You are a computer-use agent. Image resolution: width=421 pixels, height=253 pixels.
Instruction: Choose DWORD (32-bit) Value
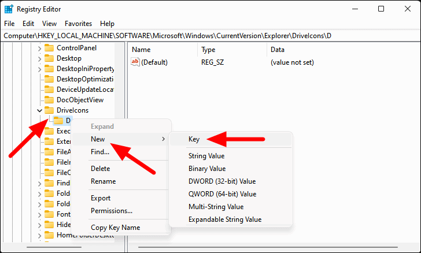(231, 181)
